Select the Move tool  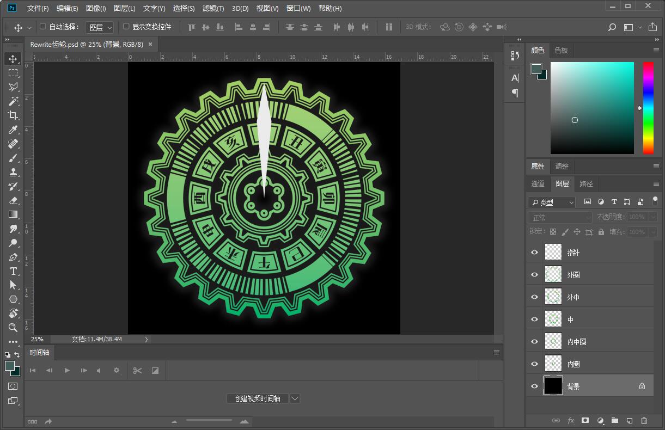click(x=13, y=59)
